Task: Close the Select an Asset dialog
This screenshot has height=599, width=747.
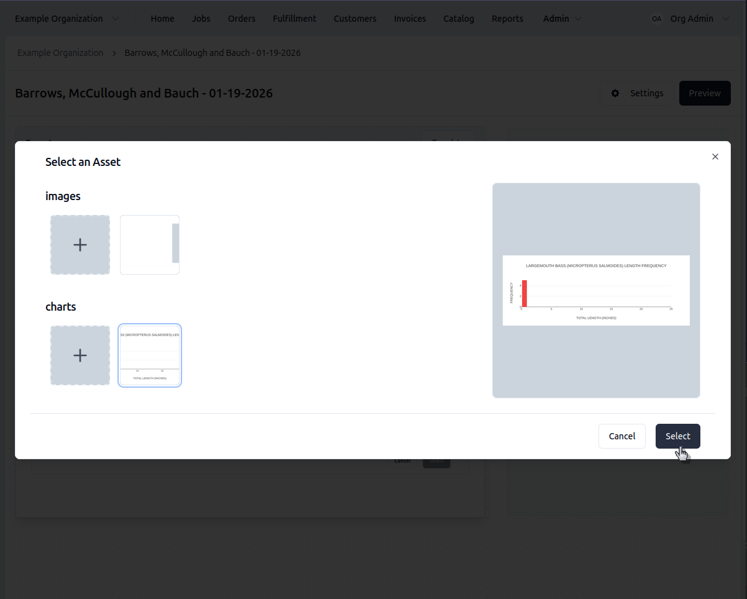Action: [x=715, y=157]
